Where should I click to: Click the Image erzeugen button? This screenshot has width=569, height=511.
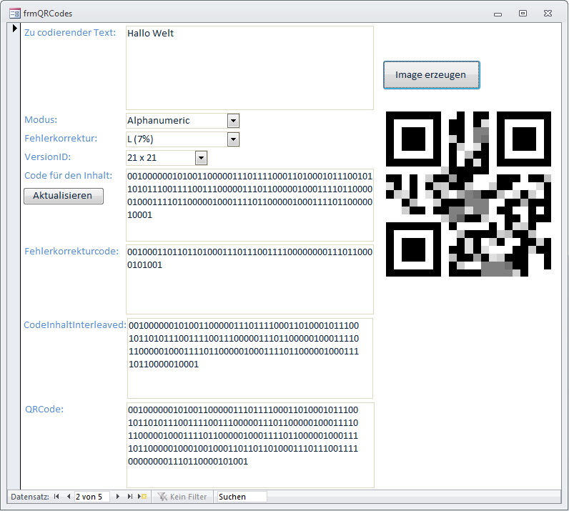tap(432, 75)
